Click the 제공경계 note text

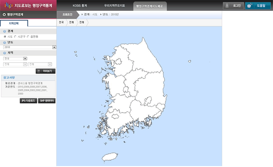tap(24, 83)
